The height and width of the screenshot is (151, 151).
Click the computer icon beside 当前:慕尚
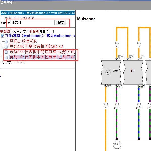point(2,36)
